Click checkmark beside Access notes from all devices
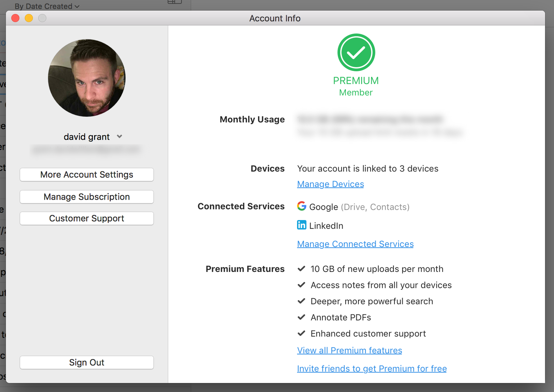This screenshot has height=392, width=554. pyautogui.click(x=302, y=285)
